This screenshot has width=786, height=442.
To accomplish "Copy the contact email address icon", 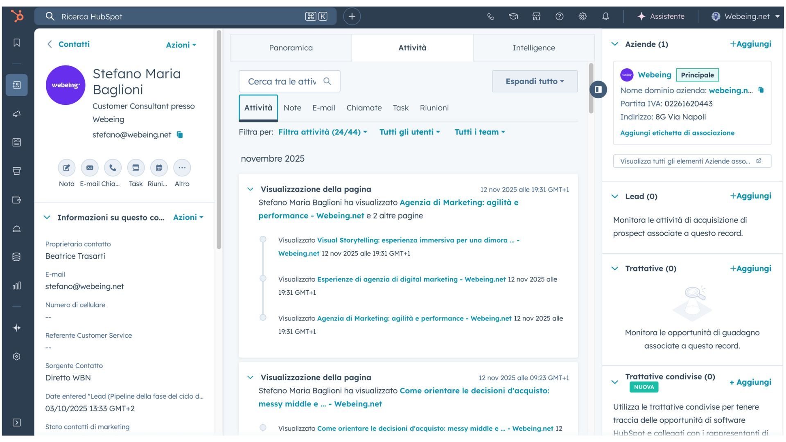I will pos(180,135).
